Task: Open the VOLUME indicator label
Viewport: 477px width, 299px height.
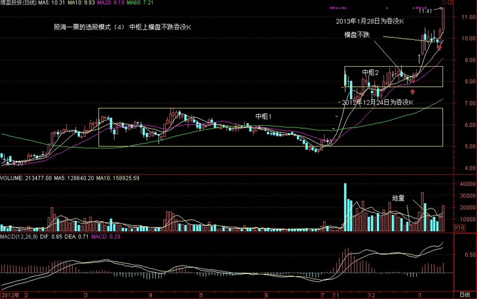Action: coord(11,178)
